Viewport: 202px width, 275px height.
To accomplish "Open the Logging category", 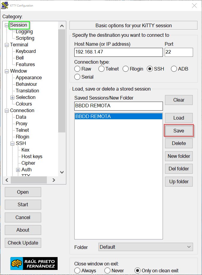I will click(x=24, y=32).
